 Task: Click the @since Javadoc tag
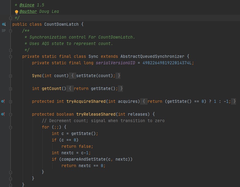pyautogui.click(x=27, y=5)
